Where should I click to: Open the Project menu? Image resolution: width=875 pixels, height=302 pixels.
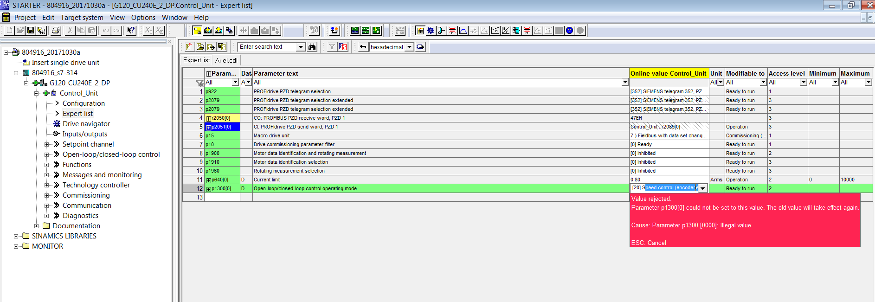[25, 18]
